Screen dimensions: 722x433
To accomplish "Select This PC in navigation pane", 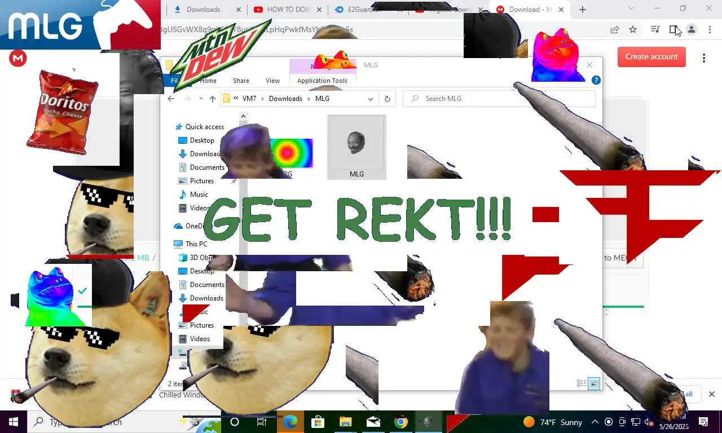I will [191, 244].
